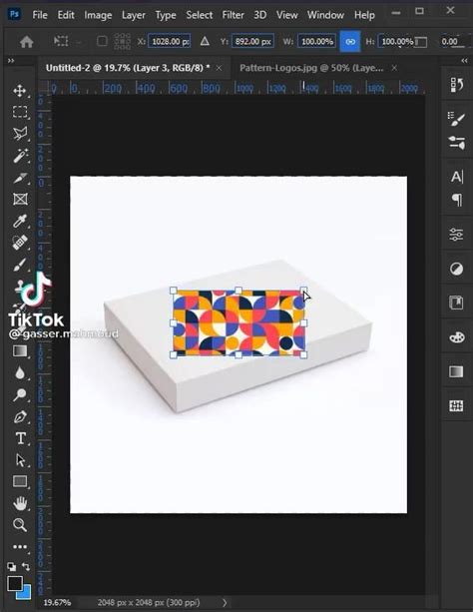The height and width of the screenshot is (612, 473).
Task: Open the Help menu
Action: (364, 15)
